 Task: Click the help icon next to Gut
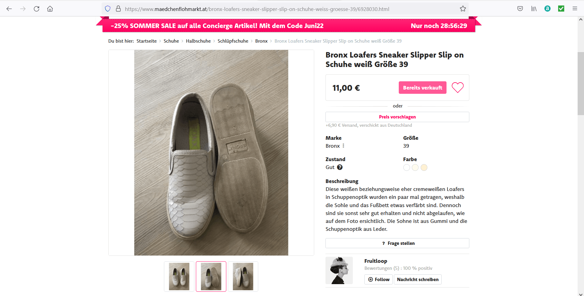(340, 167)
